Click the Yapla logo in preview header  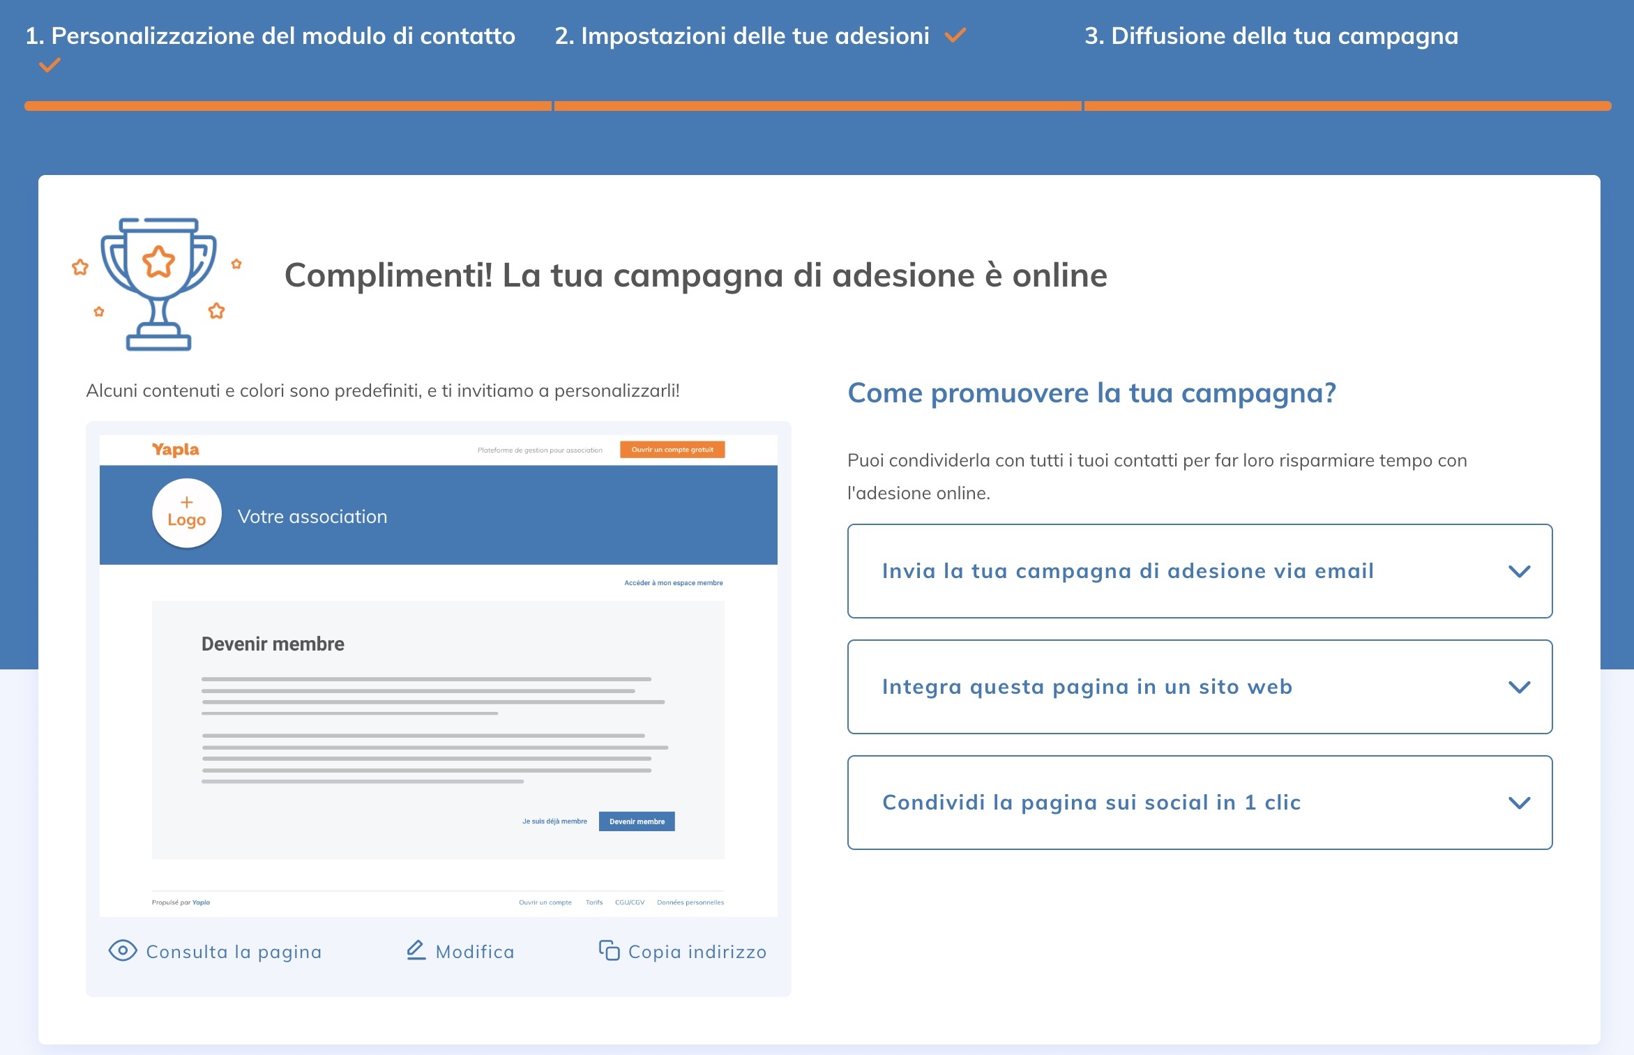tap(176, 450)
